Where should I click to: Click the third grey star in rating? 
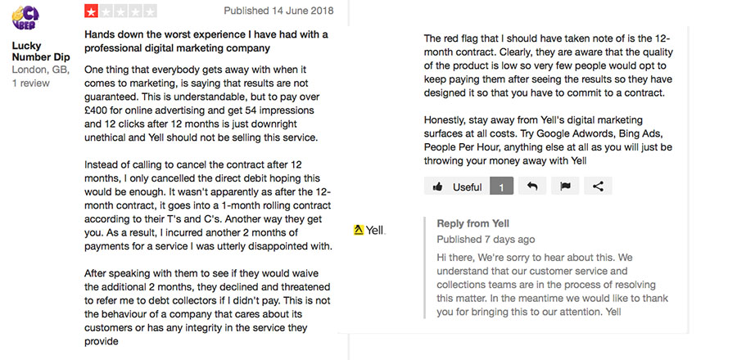pos(121,11)
